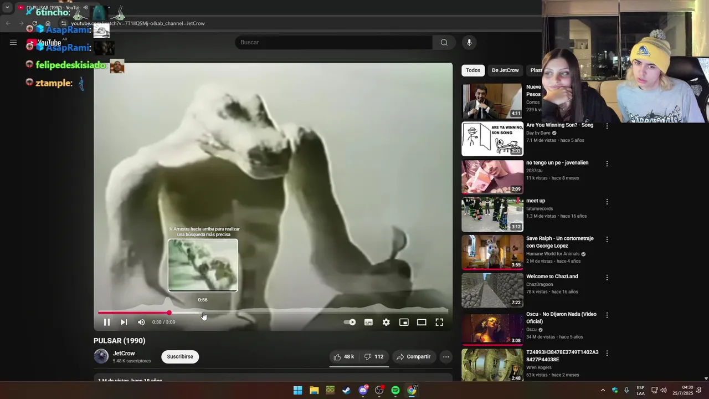This screenshot has height=399, width=709.
Task: Open the 4:11 Cortos video thumbnail
Action: point(492,101)
